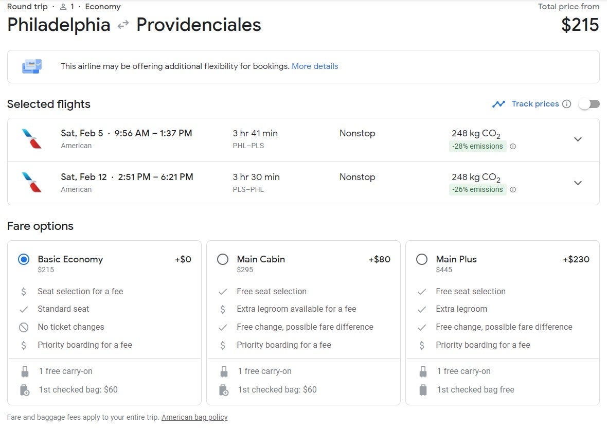Select the Main Cabin fare option

[x=223, y=259]
